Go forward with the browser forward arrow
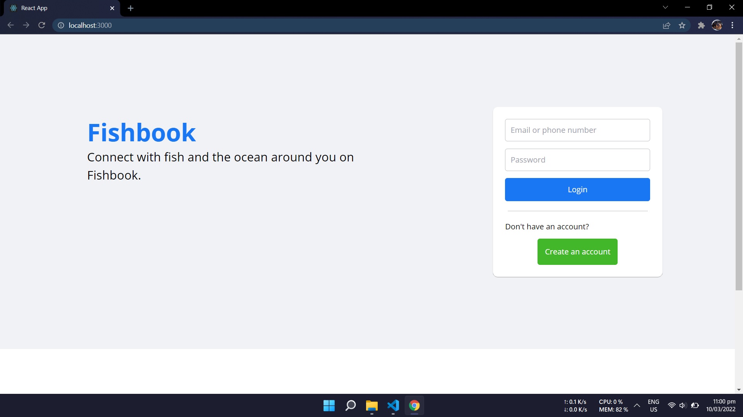Screen dimensions: 743x417 (x=26, y=25)
